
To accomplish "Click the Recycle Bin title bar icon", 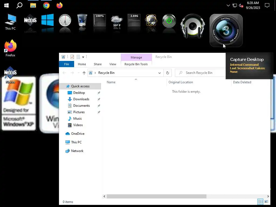I will 63,57.
